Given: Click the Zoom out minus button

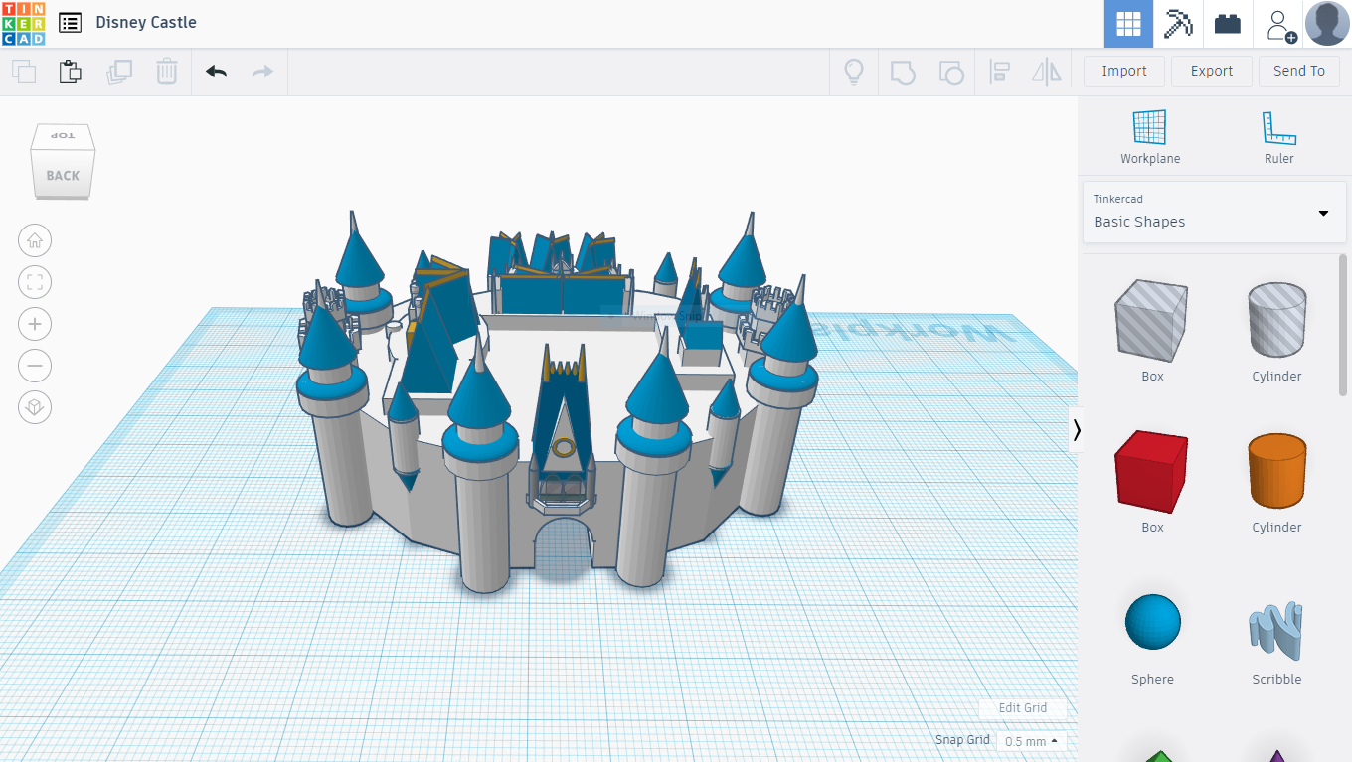Looking at the screenshot, I should tap(35, 366).
